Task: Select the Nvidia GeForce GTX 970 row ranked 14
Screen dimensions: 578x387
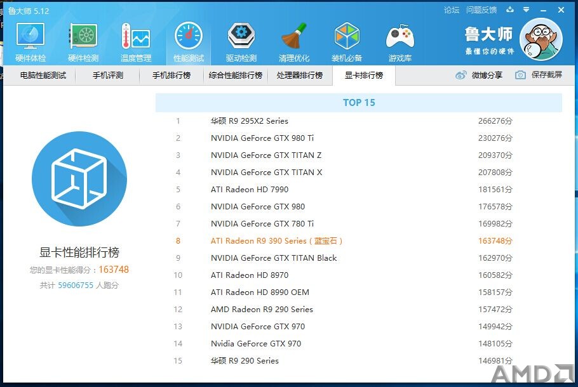Action: [359, 344]
